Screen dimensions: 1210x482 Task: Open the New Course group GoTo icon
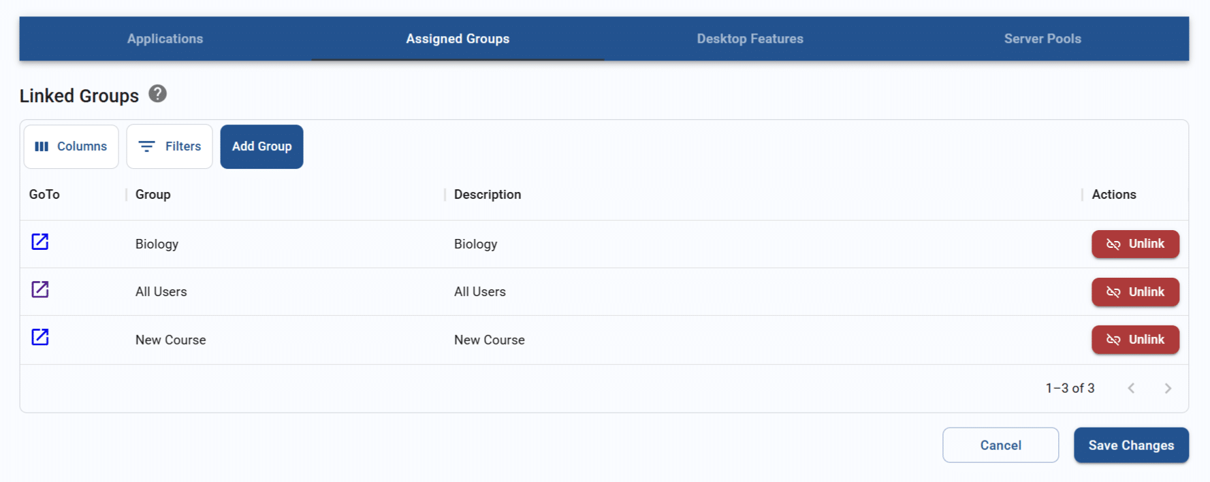pyautogui.click(x=40, y=337)
